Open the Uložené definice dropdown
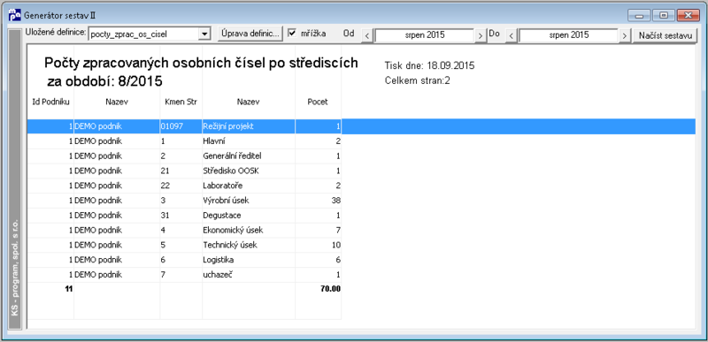The image size is (708, 342). (x=204, y=34)
